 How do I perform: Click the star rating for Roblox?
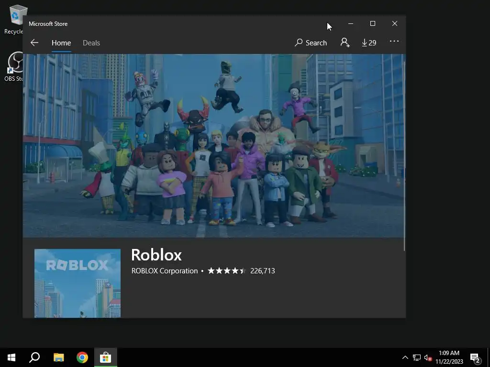coord(226,271)
